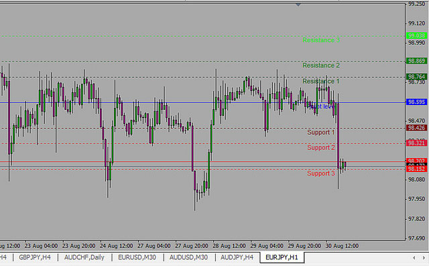429x266 pixels.
Task: Switch to the AUDUSD,M30 chart tab
Action: click(188, 257)
